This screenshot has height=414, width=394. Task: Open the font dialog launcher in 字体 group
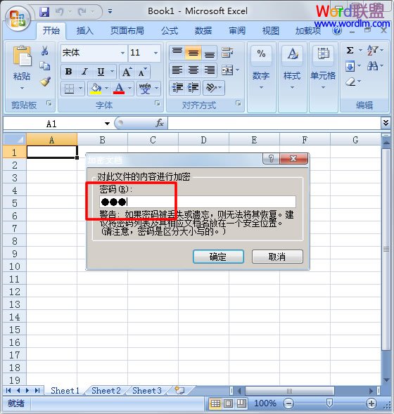158,103
